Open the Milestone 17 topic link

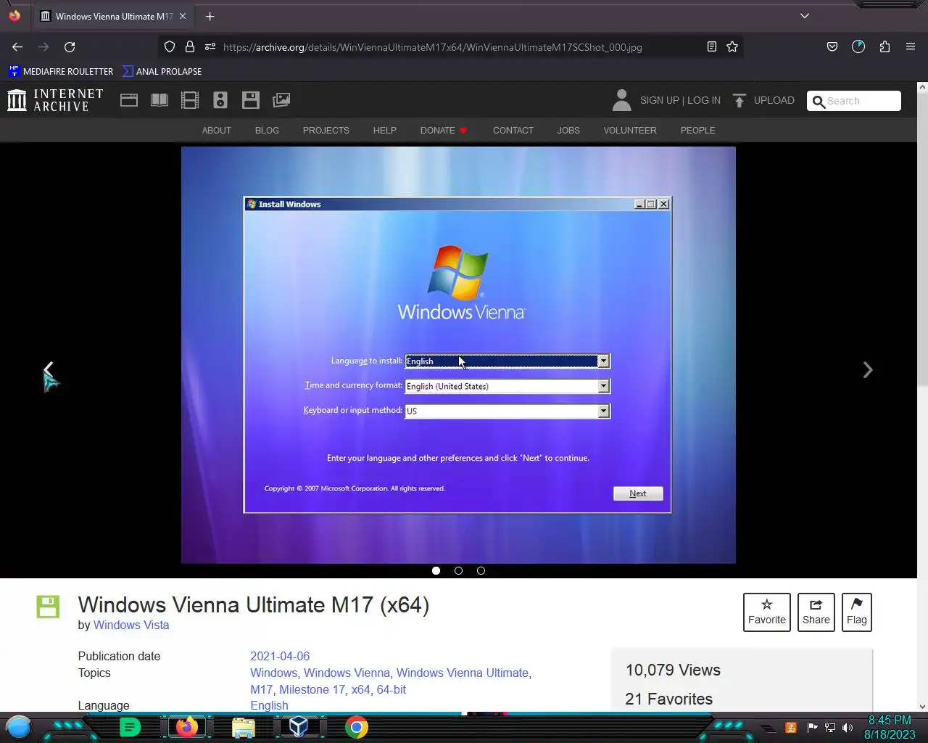tap(312, 689)
